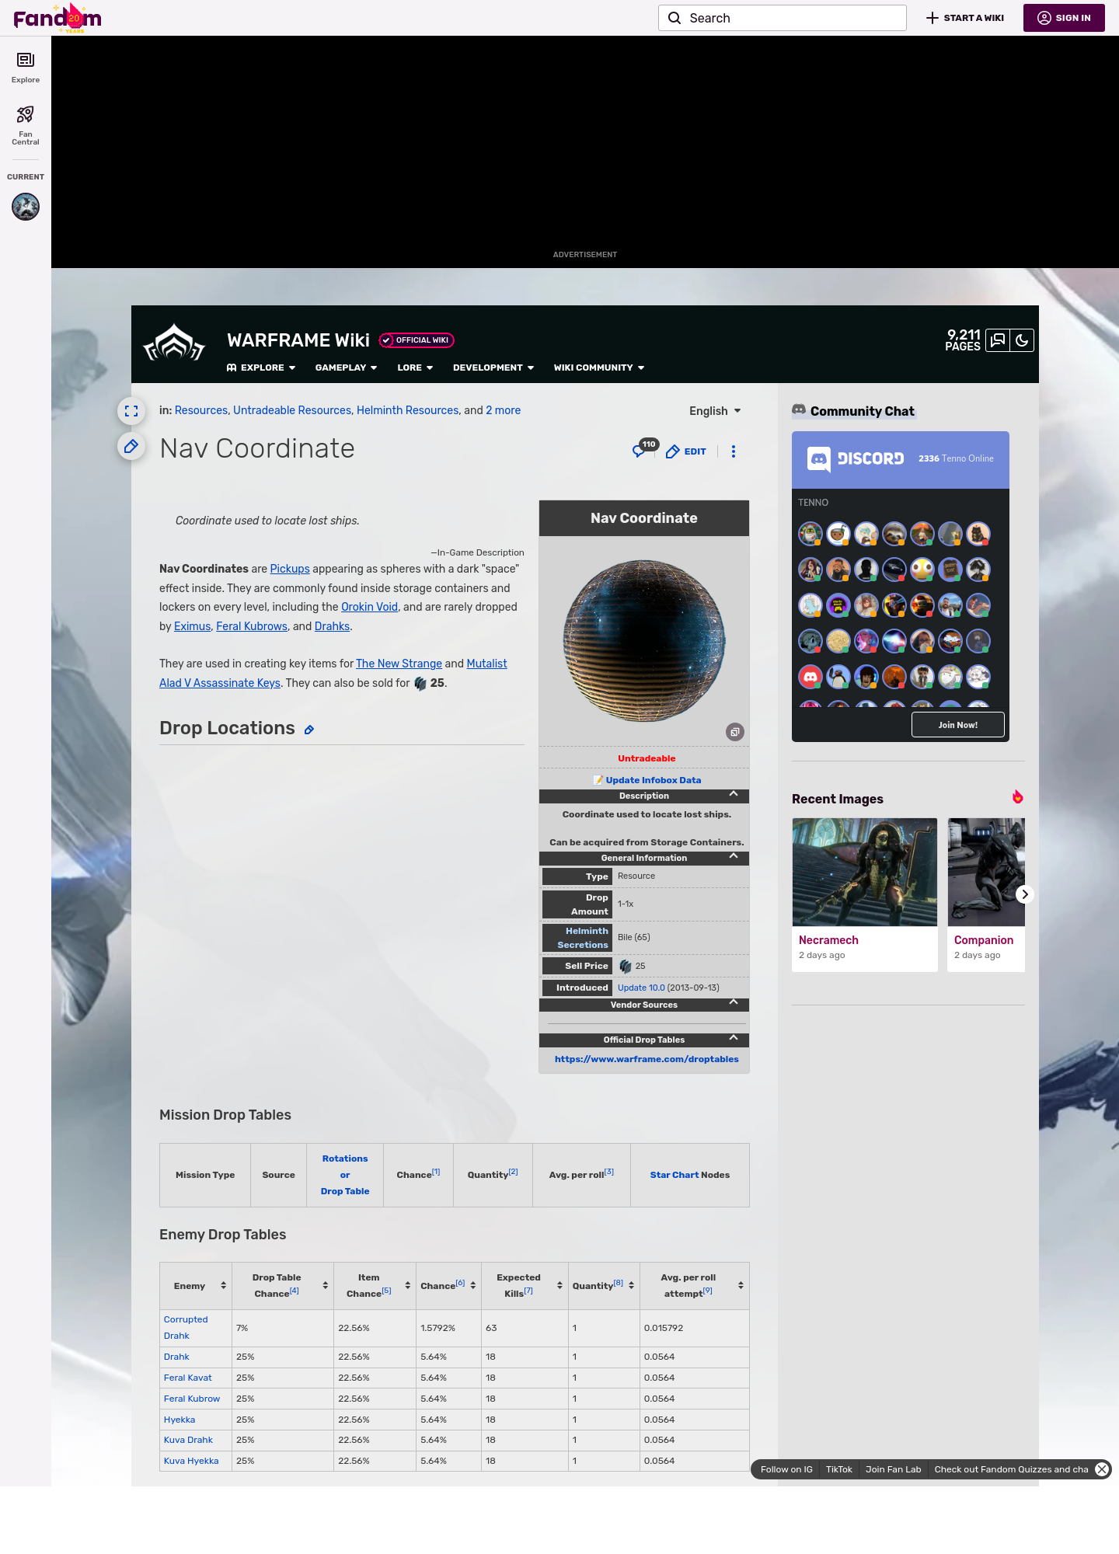Open the GAMEPLAY menu

pos(346,368)
